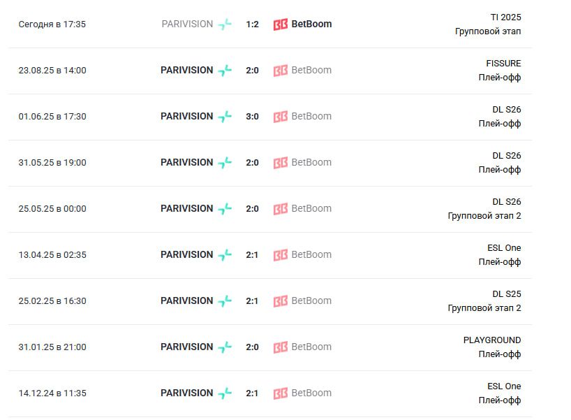
Task: Click PARIVISION logo in today's TI 2025 match
Action: [225, 24]
